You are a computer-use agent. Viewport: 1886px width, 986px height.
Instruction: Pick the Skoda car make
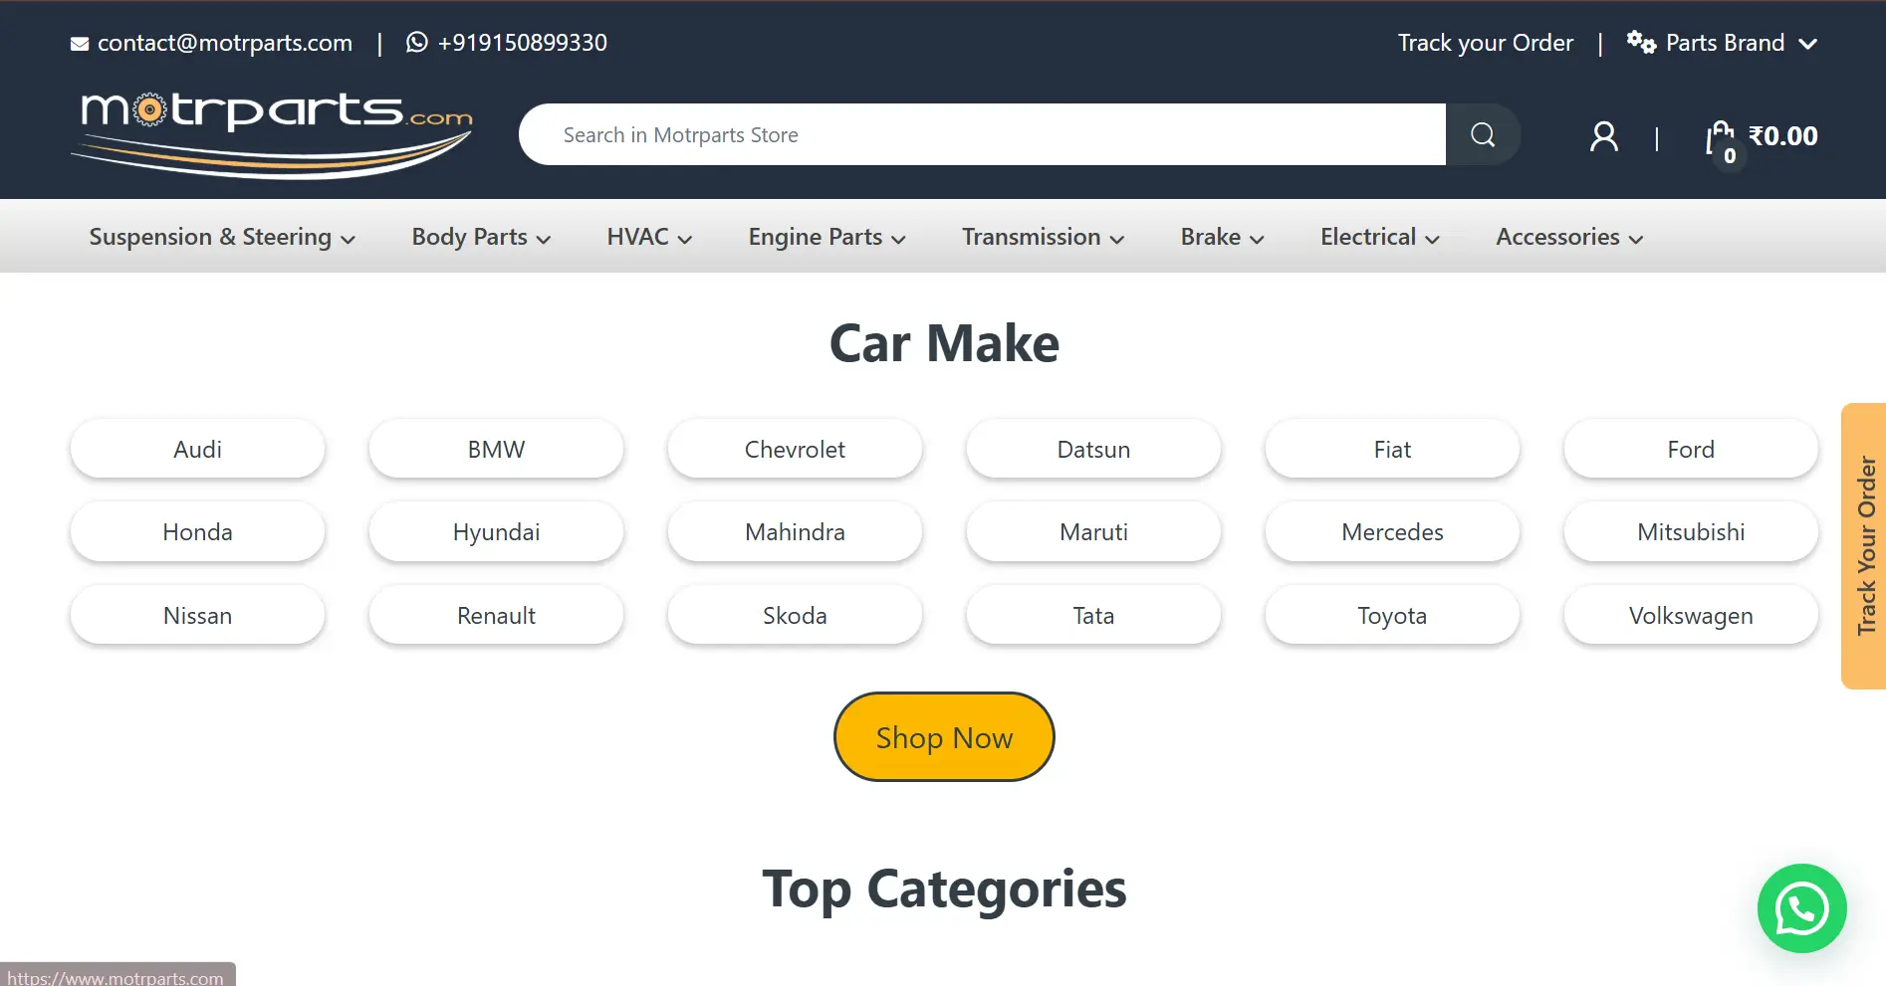coord(795,615)
